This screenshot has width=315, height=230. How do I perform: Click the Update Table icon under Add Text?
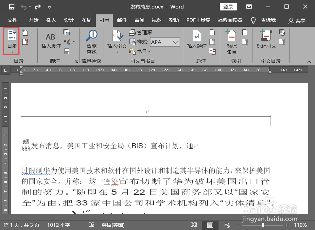(25, 42)
